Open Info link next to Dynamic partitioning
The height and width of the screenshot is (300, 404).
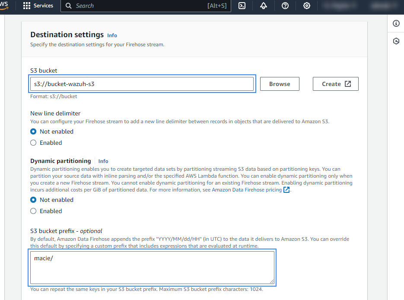click(x=103, y=161)
